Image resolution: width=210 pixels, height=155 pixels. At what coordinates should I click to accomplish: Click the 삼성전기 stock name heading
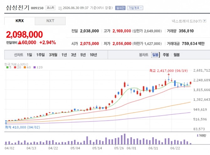click(x=18, y=8)
